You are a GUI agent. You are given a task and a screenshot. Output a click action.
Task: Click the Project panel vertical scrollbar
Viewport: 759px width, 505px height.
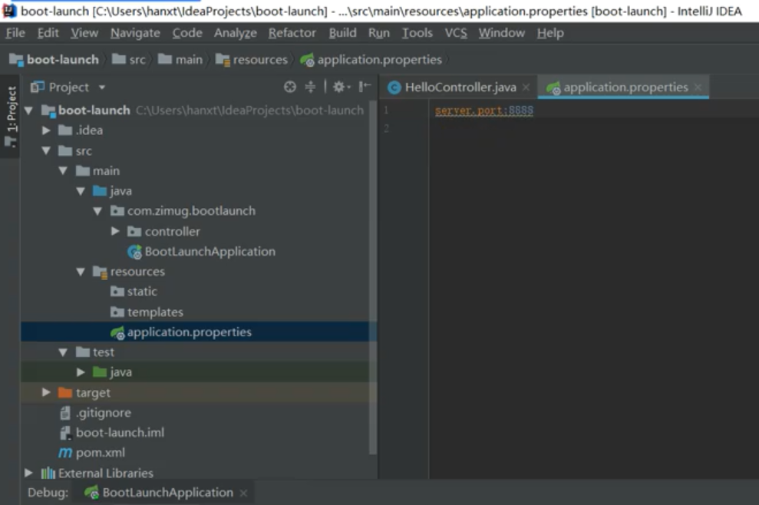373,277
